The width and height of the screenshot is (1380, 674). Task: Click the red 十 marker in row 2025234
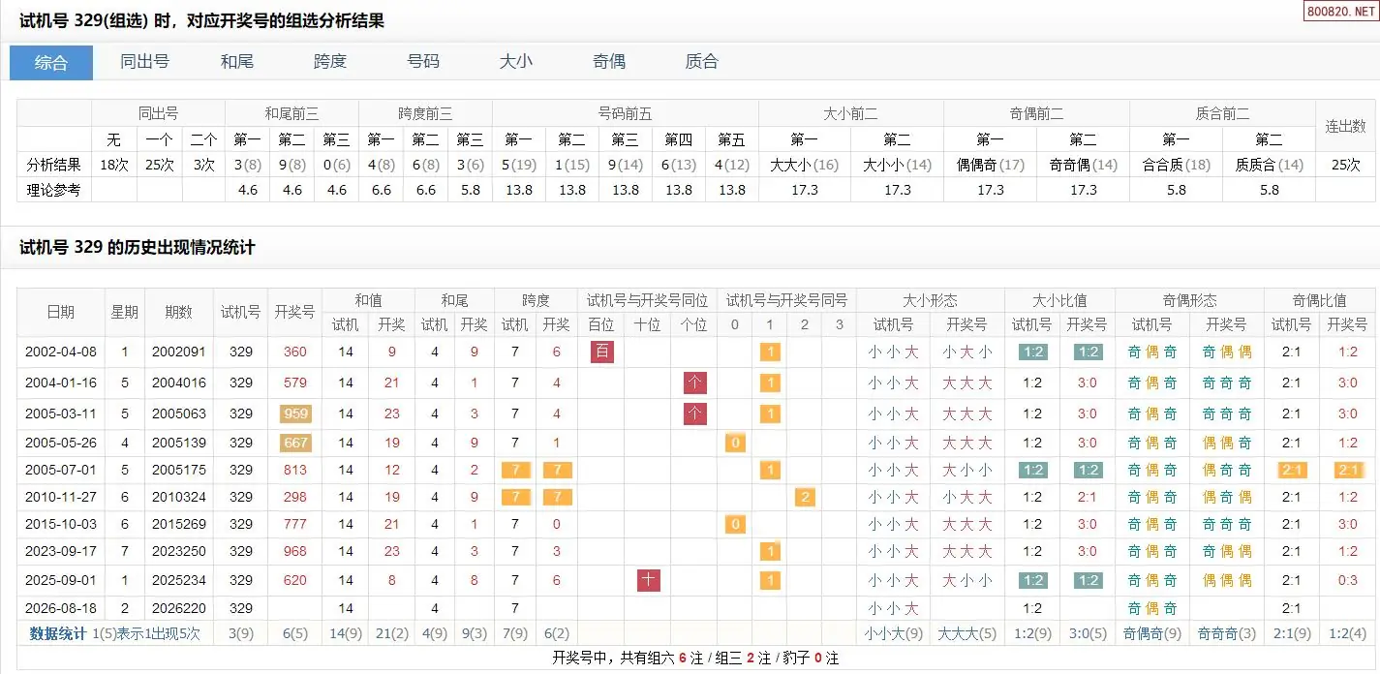click(649, 580)
